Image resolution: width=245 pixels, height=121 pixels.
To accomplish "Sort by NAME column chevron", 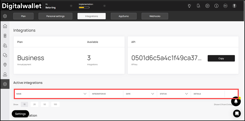I will [85, 94].
